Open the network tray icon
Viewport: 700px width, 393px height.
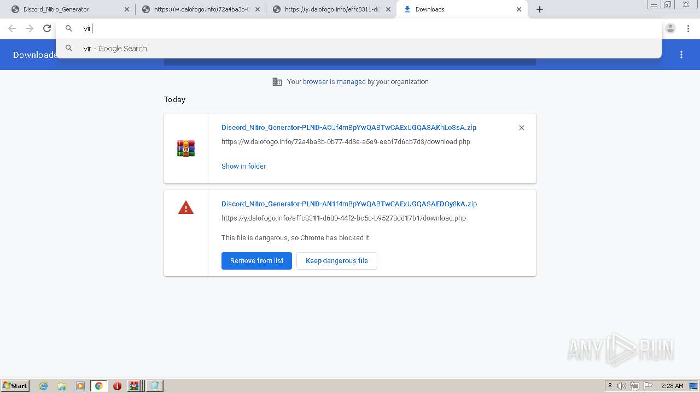pyautogui.click(x=635, y=386)
